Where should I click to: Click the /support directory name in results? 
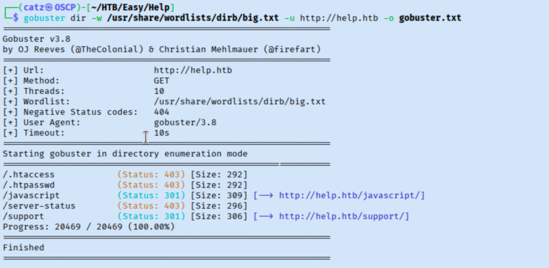(x=23, y=216)
